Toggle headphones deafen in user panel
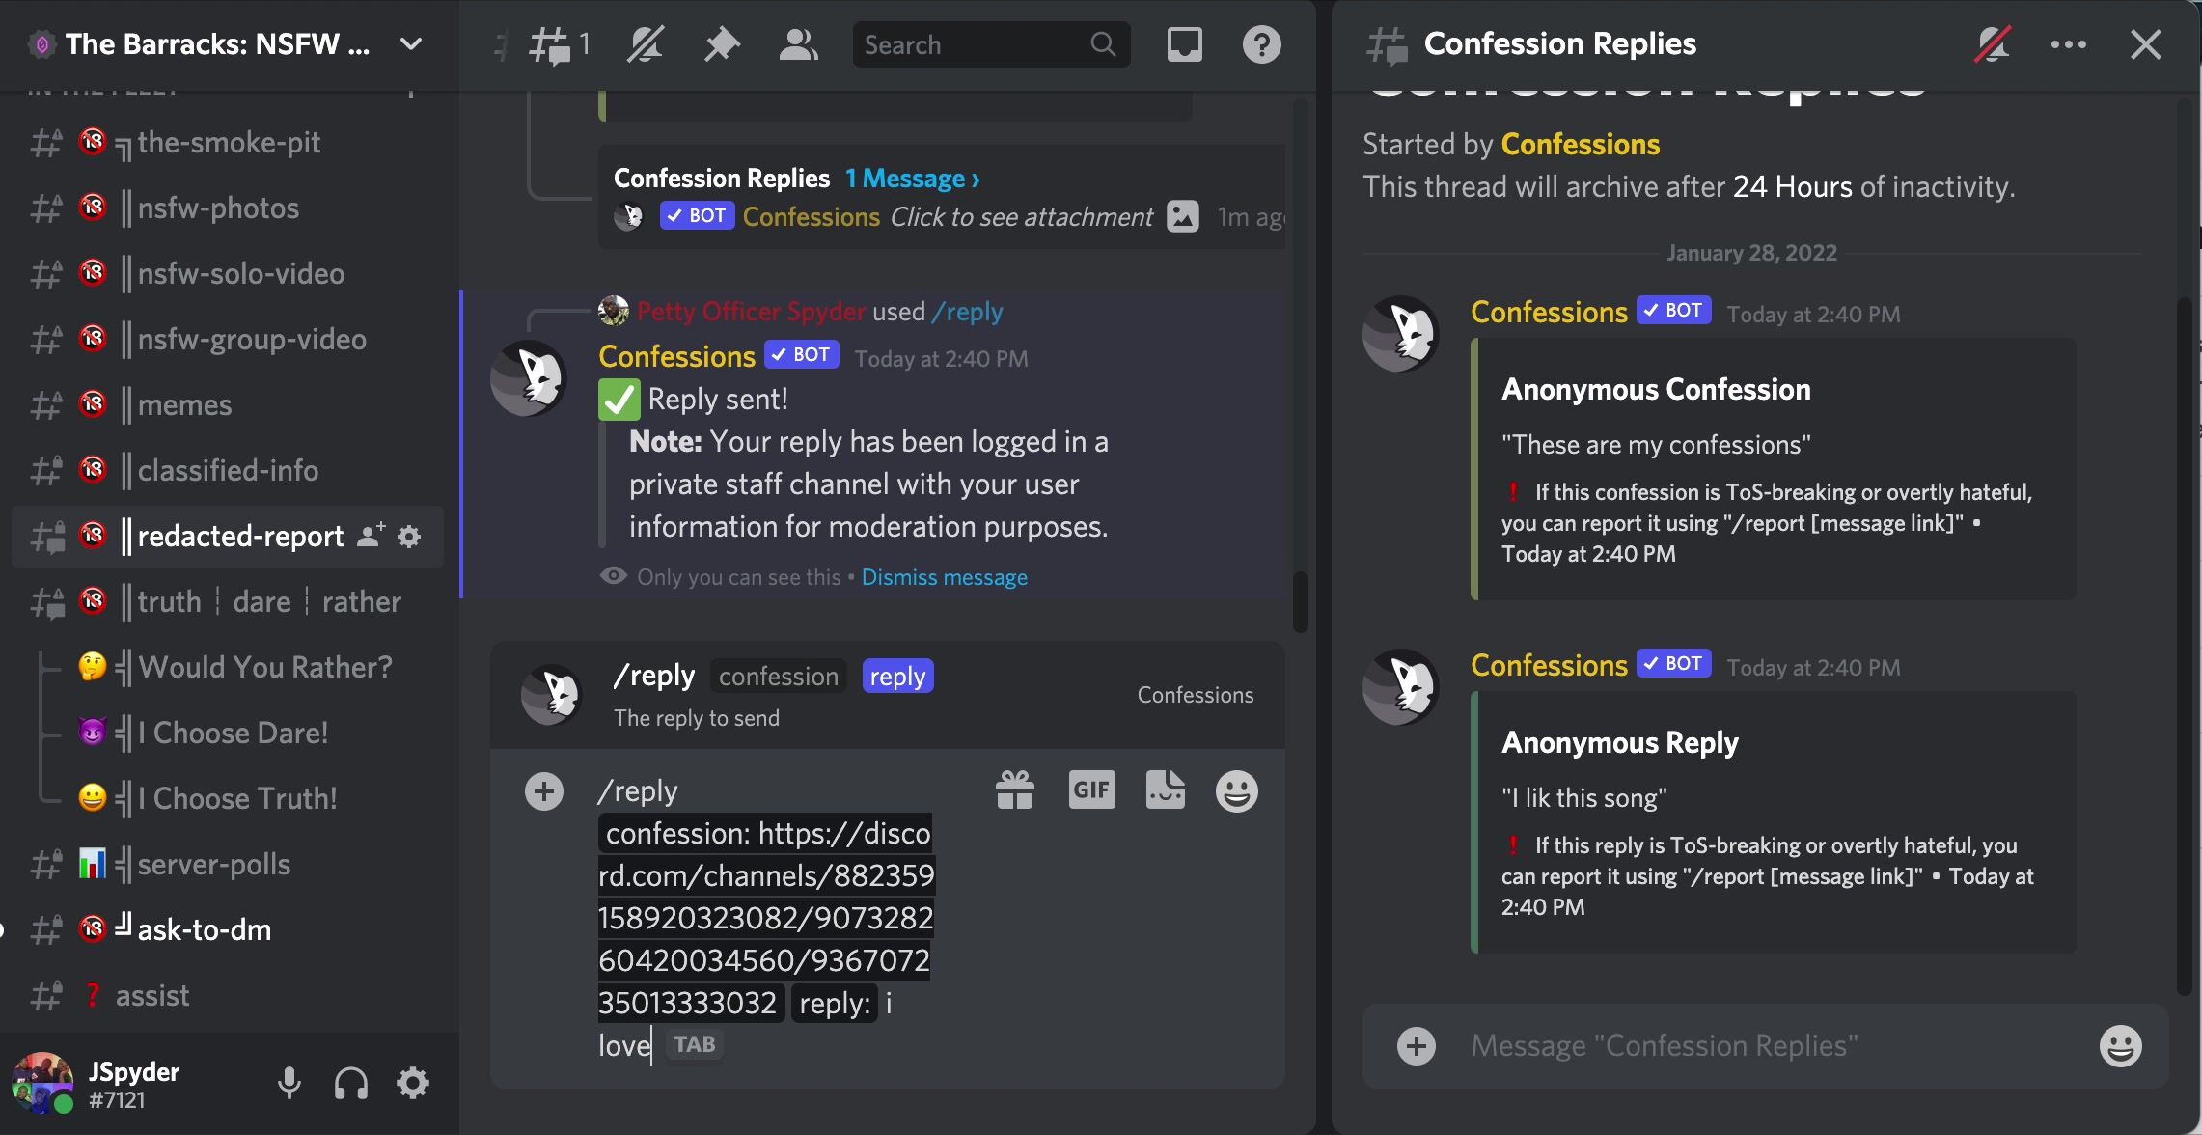 pyautogui.click(x=350, y=1083)
